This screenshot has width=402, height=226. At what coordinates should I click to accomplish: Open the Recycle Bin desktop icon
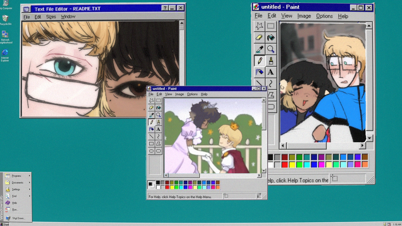(x=5, y=20)
